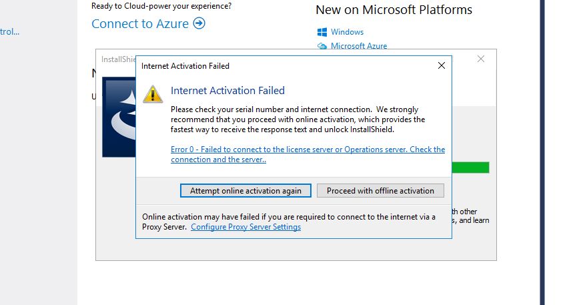Click the arrow icon beside Connect to Azure

[x=199, y=23]
